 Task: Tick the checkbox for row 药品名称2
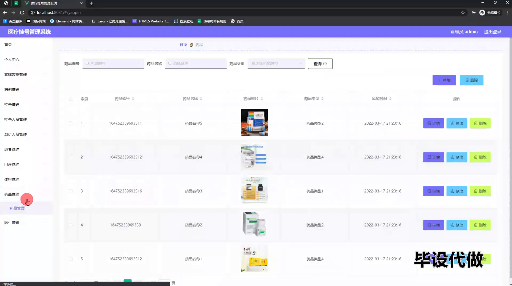[71, 225]
